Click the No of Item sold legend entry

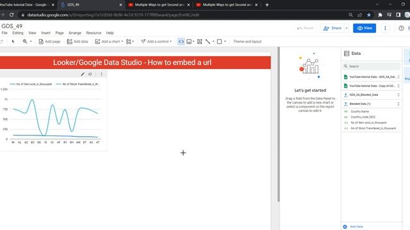pos(31,84)
